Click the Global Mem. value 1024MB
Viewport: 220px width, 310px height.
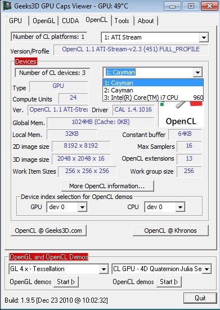101,122
